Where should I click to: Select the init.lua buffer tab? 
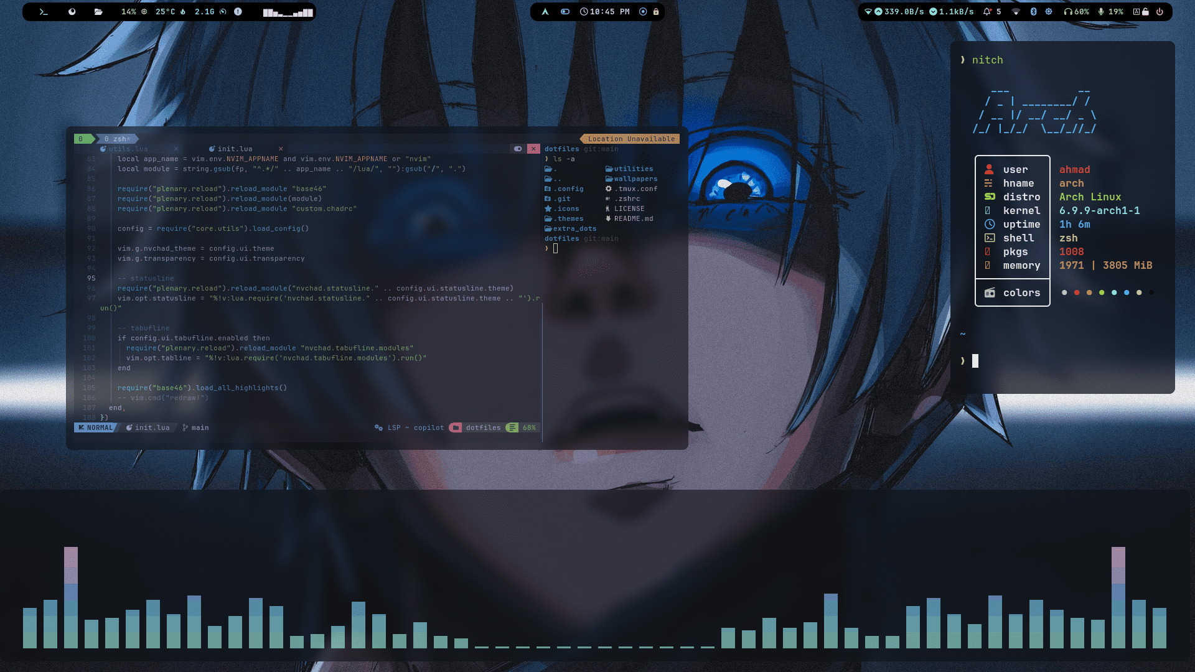[x=235, y=149]
